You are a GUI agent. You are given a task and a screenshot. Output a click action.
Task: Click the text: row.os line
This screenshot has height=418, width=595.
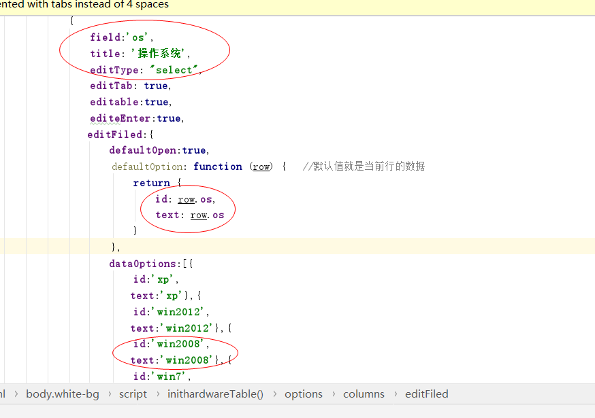click(190, 215)
